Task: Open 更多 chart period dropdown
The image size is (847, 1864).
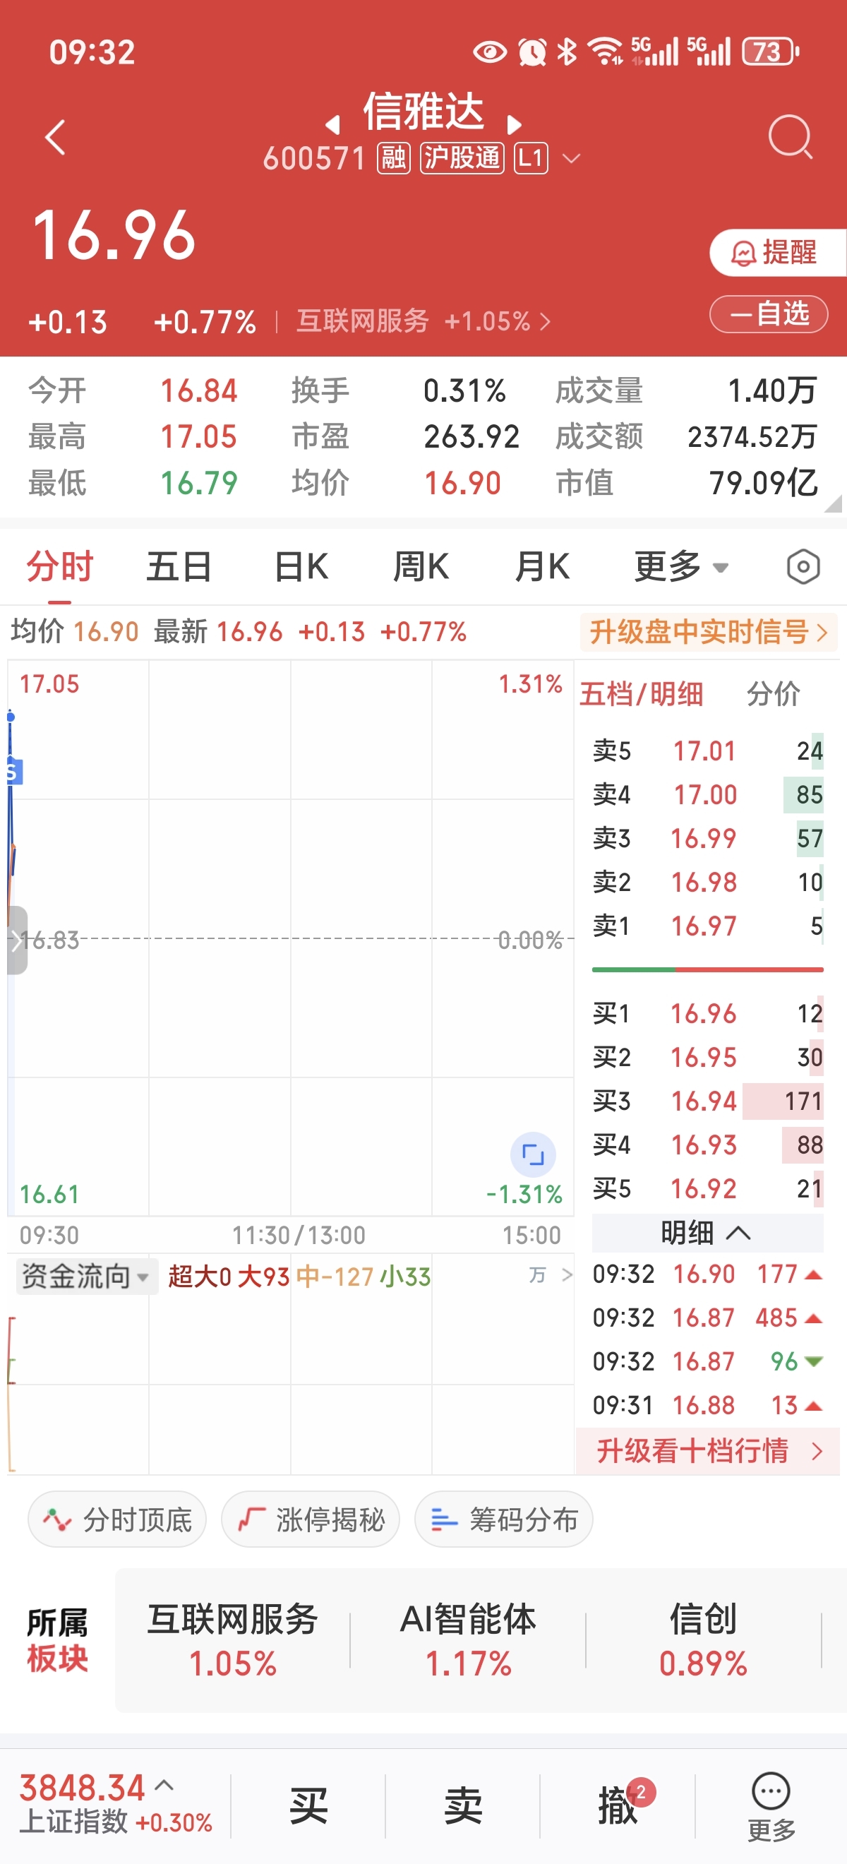Action: (681, 566)
